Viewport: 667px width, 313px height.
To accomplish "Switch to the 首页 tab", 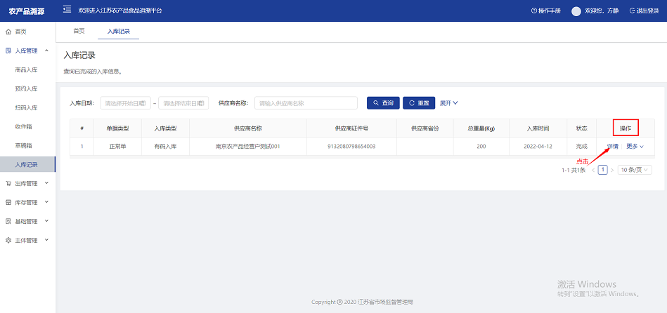I will point(79,31).
